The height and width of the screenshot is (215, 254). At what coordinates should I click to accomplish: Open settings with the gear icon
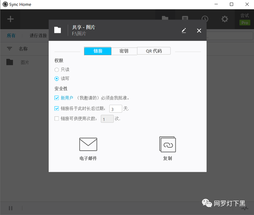225,19
